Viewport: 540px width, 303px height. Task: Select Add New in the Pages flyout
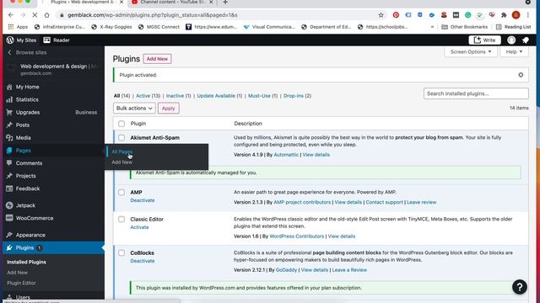pyautogui.click(x=121, y=162)
